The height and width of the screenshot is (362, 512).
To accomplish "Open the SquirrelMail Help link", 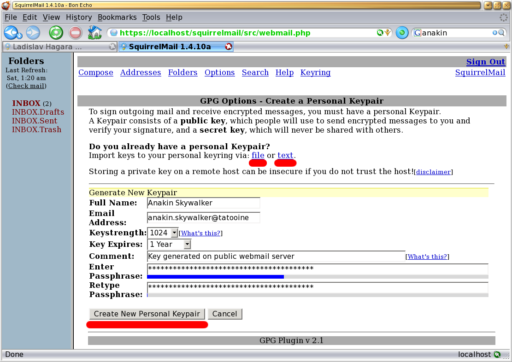I will 284,72.
